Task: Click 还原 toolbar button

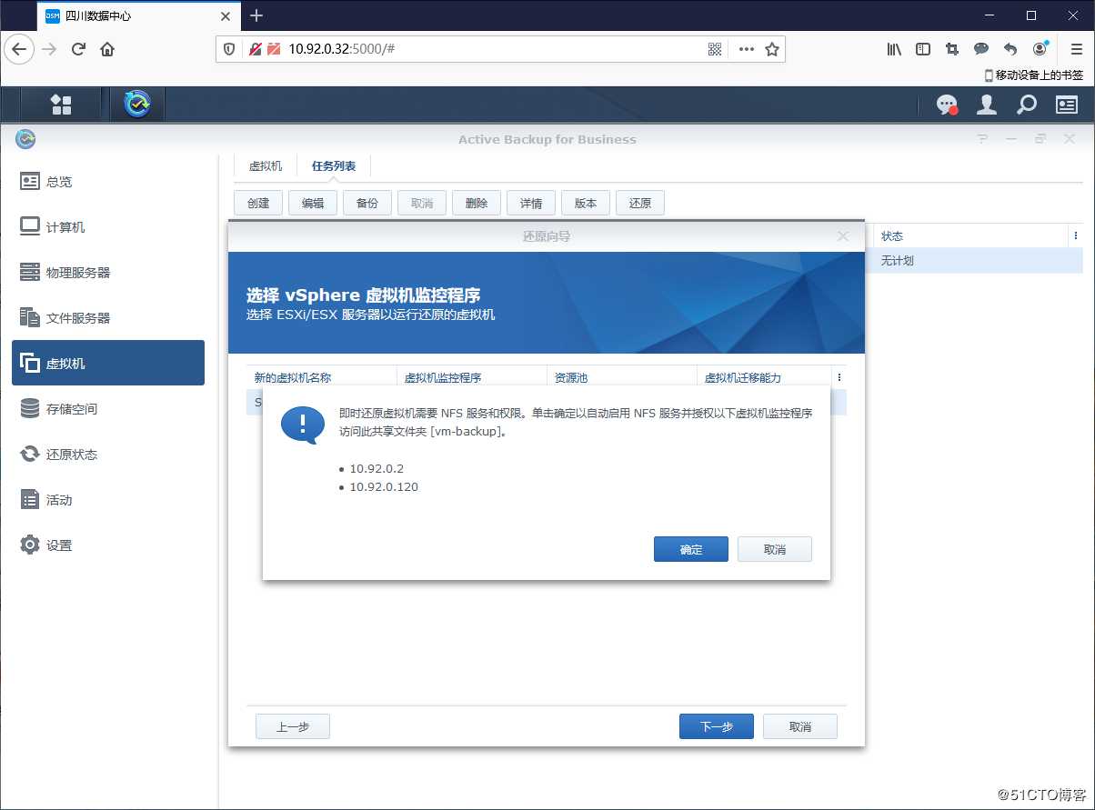Action: pyautogui.click(x=640, y=203)
